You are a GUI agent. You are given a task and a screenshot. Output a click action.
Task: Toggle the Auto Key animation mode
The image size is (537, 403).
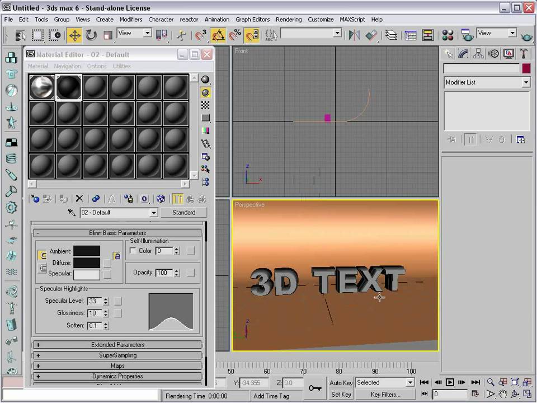pos(341,383)
